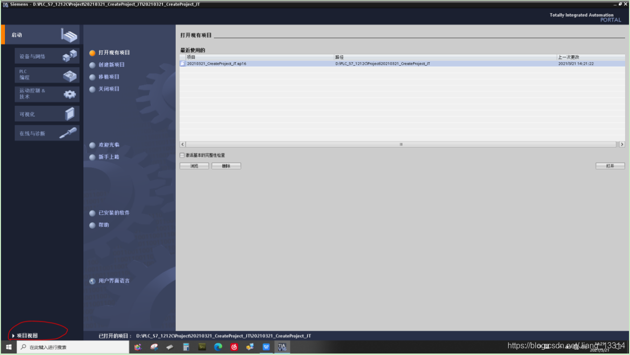Click the right arrow of horizontal scrollbar
Image resolution: width=630 pixels, height=355 pixels.
tap(622, 144)
